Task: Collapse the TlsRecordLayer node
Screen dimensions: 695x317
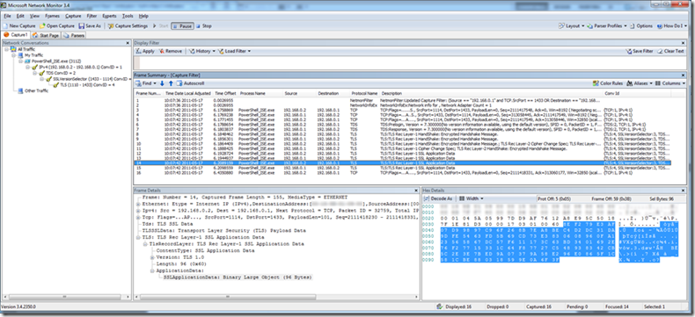Action: [x=145, y=244]
